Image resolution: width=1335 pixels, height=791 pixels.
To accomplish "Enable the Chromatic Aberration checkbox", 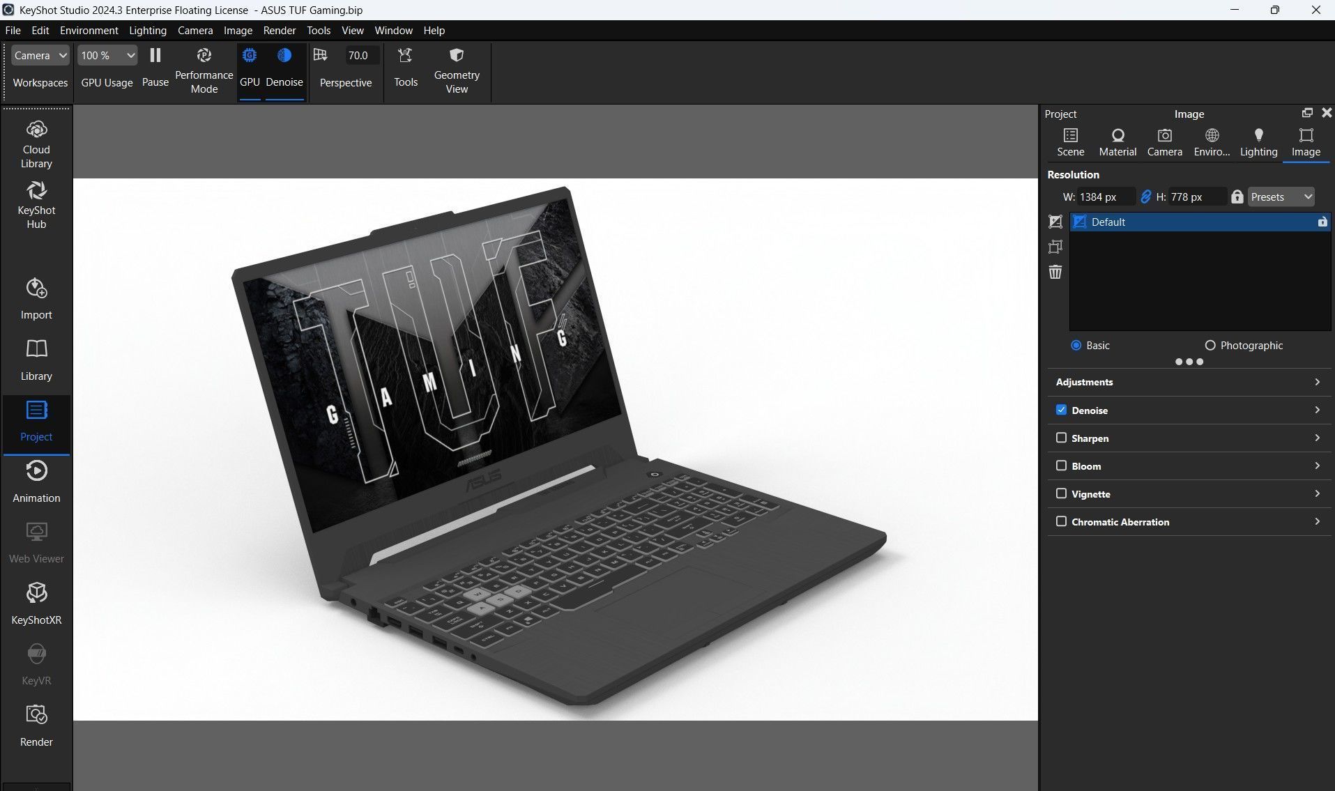I will pyautogui.click(x=1061, y=521).
